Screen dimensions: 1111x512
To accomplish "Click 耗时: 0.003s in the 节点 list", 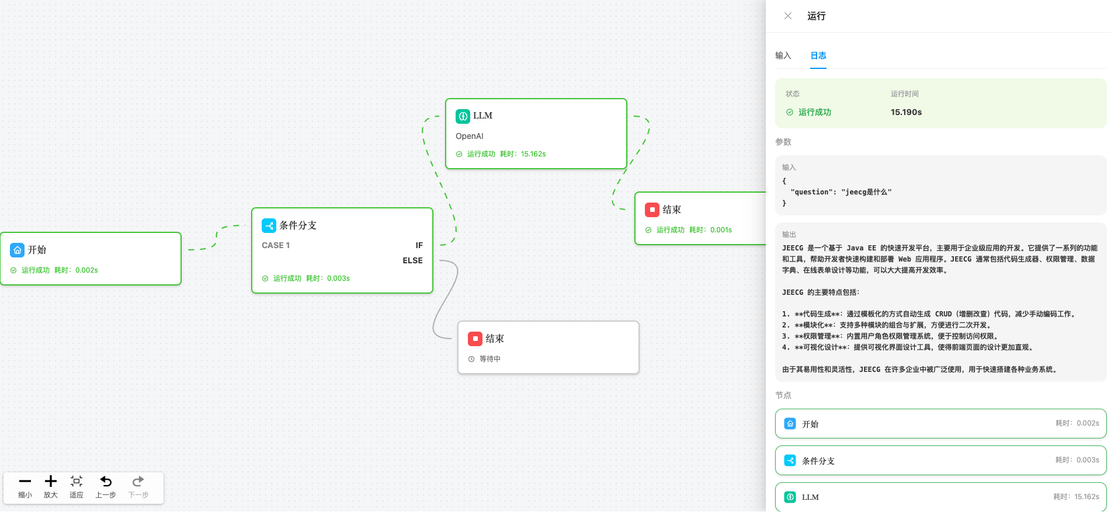I will [x=1077, y=460].
